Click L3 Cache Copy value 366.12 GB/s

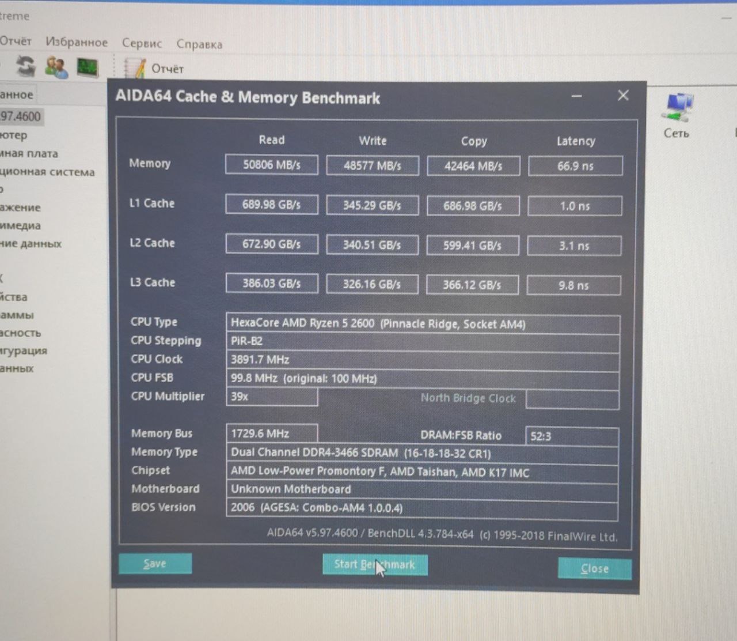point(472,285)
